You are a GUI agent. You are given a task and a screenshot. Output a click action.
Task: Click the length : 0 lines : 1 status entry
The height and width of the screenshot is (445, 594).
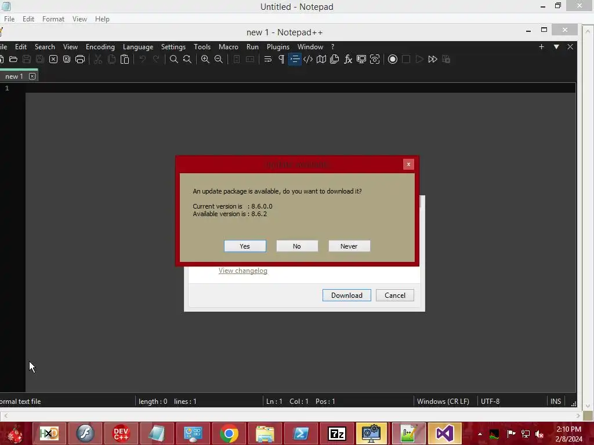coord(168,402)
